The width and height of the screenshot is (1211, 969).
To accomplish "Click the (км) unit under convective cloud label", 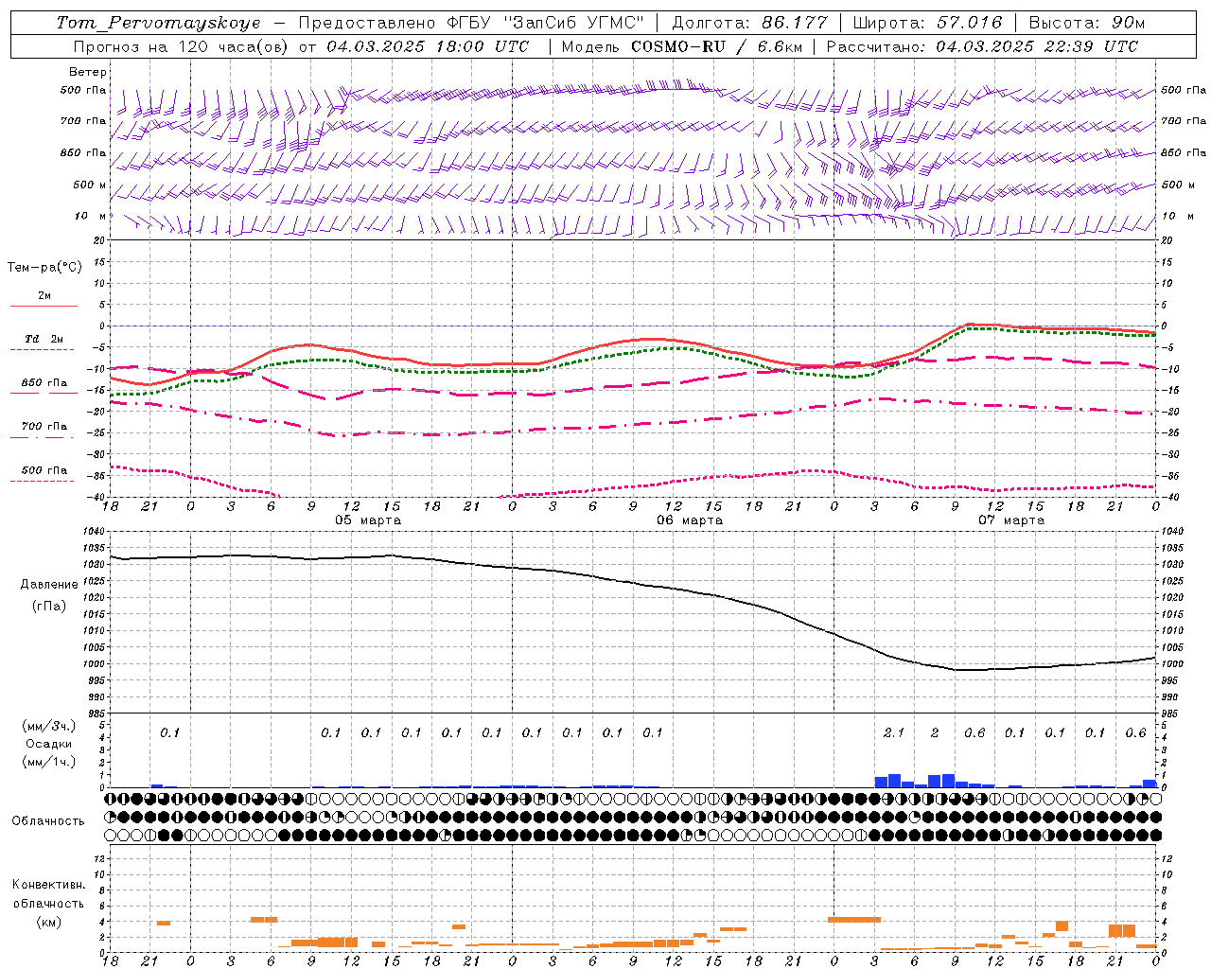I will tap(49, 922).
